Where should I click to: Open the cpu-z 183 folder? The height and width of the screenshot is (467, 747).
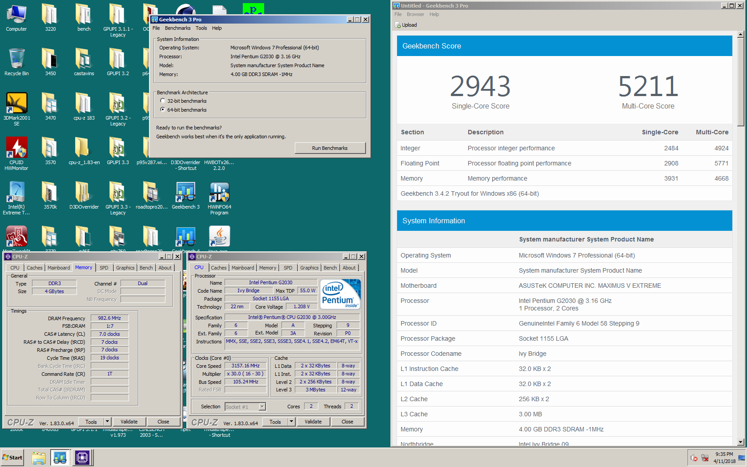84,107
